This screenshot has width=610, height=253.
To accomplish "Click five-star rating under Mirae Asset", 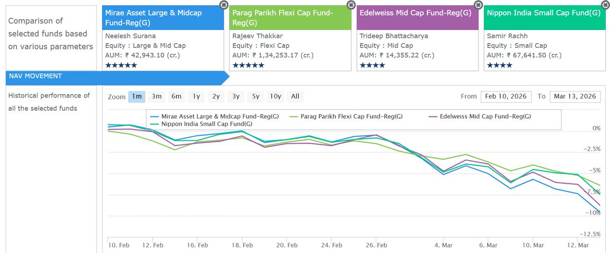I will (120, 65).
